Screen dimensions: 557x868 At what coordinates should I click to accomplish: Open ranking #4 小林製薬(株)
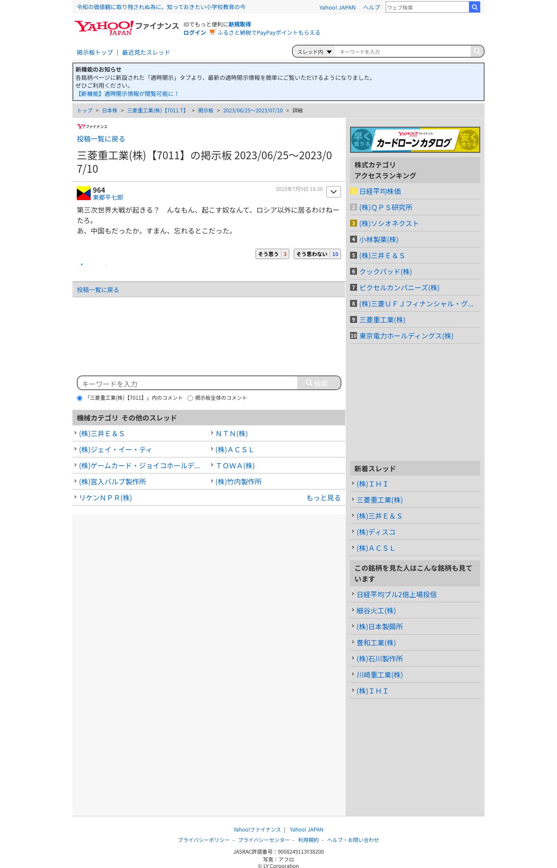point(379,240)
